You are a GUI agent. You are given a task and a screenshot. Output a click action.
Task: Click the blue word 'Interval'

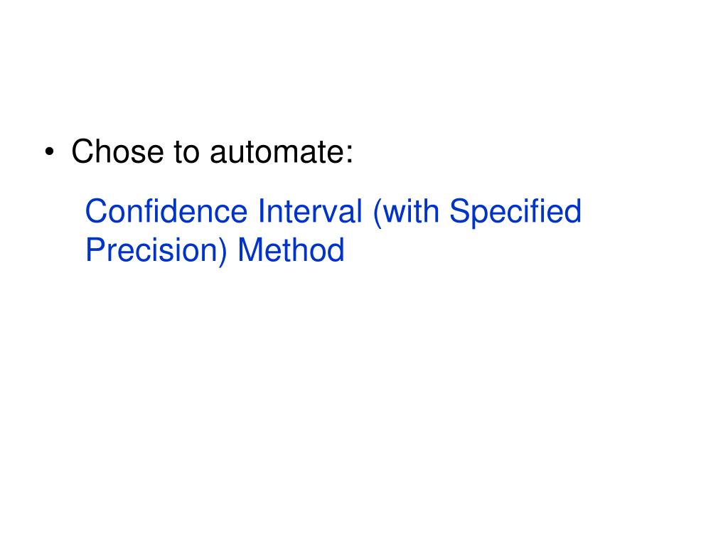tap(310, 210)
